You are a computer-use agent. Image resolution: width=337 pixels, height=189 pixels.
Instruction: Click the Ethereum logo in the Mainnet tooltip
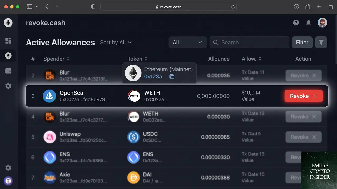(x=133, y=73)
